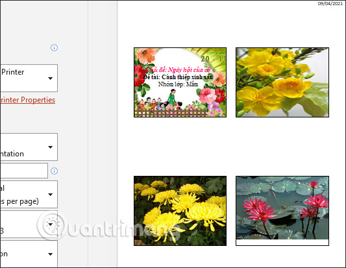346x268 pixels.
Task: Open Printer Properties link
Action: tap(27, 100)
